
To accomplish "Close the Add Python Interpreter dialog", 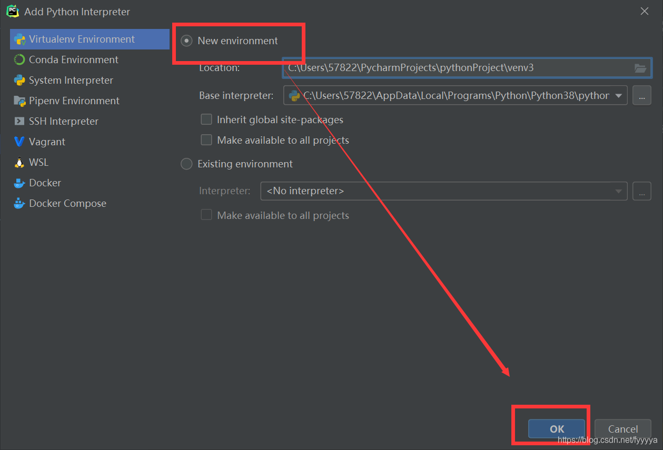I will [645, 11].
